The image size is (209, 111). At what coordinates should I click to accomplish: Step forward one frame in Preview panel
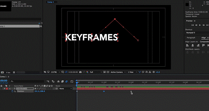pos(204,25)
